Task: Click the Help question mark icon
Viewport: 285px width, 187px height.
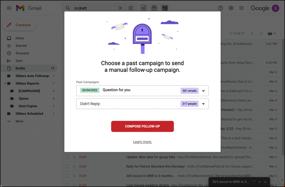Action: click(x=220, y=8)
